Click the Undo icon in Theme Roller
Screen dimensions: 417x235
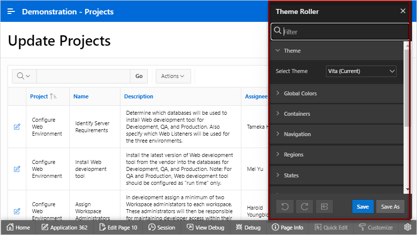[285, 207]
